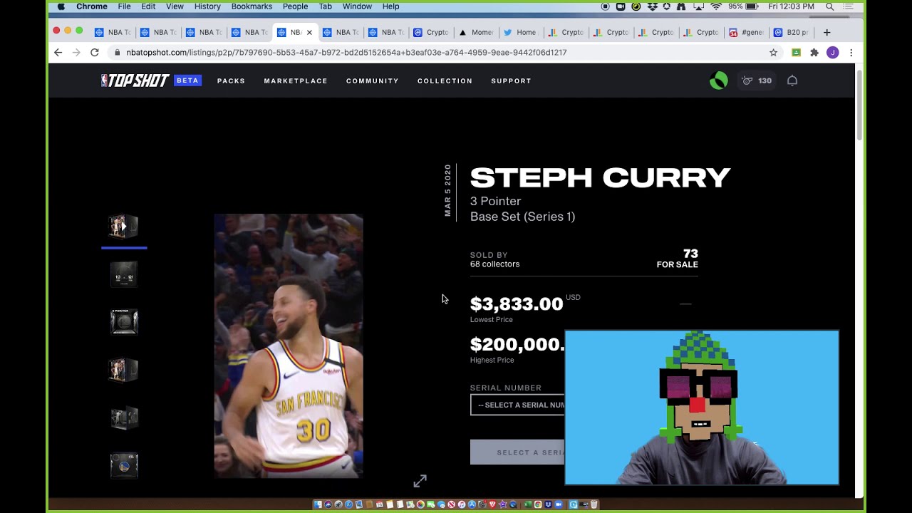Open the Select a Serial Number dropdown
Screen dimensions: 912x513
coord(517,405)
